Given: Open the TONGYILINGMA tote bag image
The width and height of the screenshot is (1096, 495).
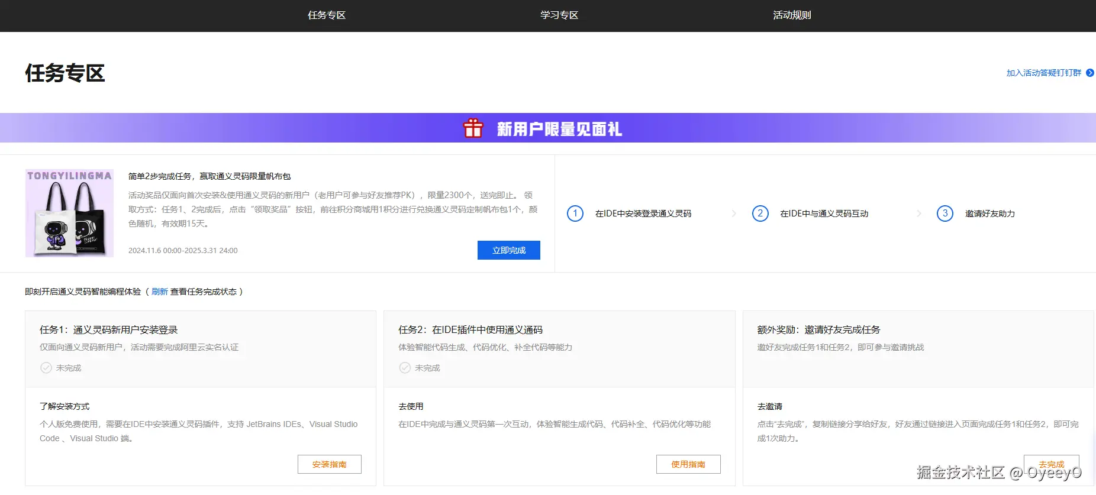Looking at the screenshot, I should [69, 213].
